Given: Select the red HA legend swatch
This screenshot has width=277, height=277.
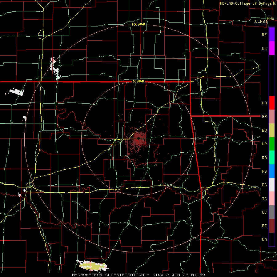Looking at the screenshot, I should pos(272,103).
